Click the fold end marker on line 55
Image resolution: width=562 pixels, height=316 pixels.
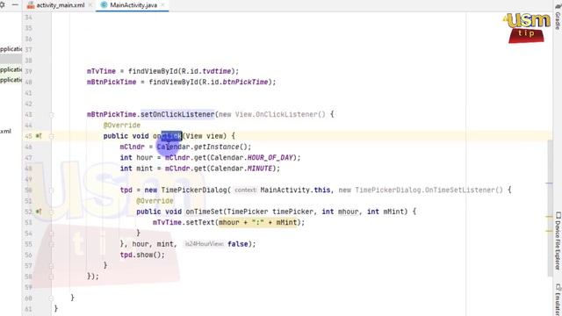tap(51, 244)
